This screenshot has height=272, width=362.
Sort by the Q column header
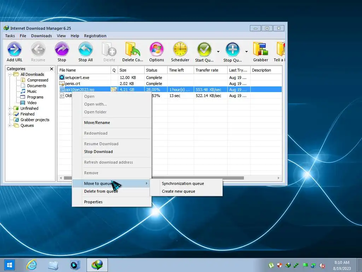click(x=114, y=70)
